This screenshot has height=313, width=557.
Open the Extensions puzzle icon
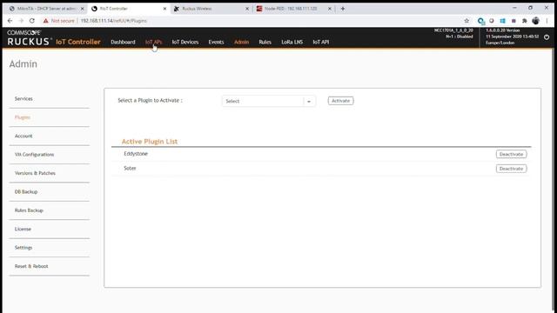[x=525, y=21]
